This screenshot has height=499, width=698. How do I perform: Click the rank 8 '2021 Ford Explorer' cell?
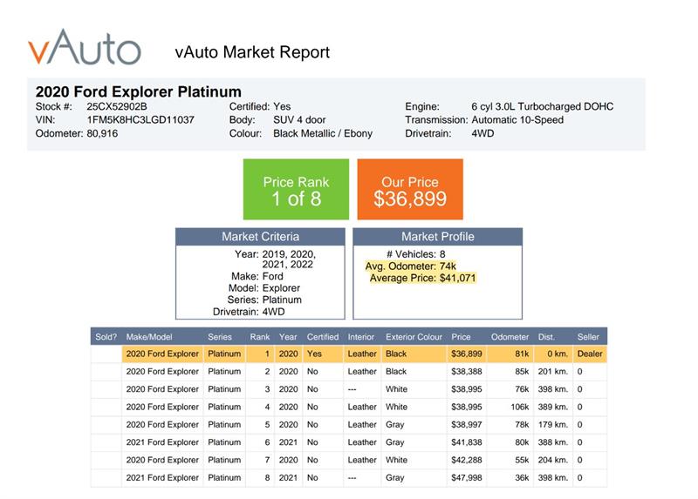click(x=162, y=478)
